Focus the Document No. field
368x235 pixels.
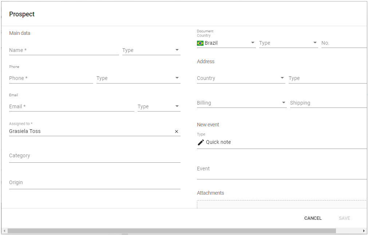click(x=344, y=43)
